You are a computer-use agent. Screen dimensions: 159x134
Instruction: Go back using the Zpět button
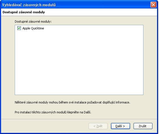coord(98,126)
